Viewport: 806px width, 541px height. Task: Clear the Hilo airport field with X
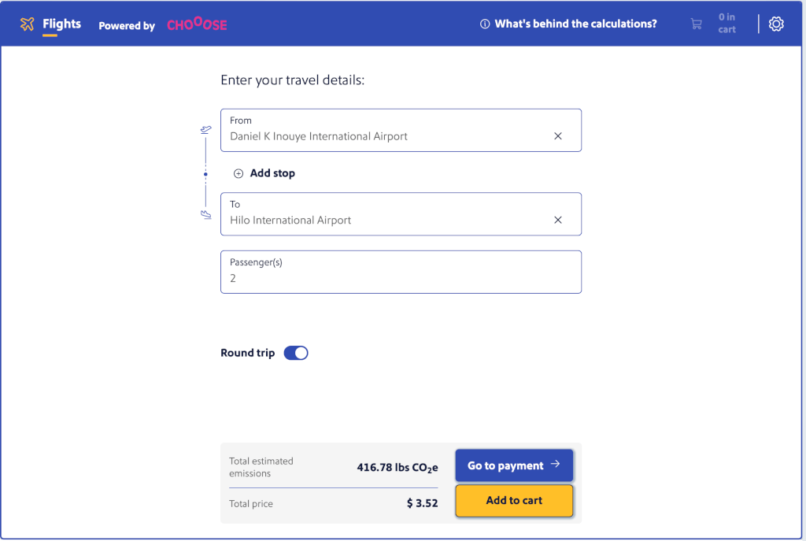click(x=558, y=220)
